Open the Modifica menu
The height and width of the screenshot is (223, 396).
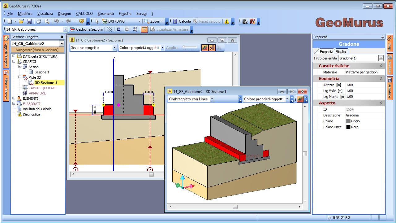click(25, 14)
